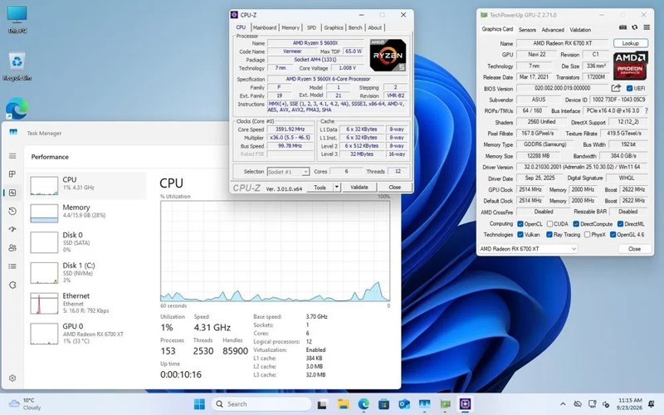
Task: Select Recycle Bin desktop icon
Action: coord(17,66)
